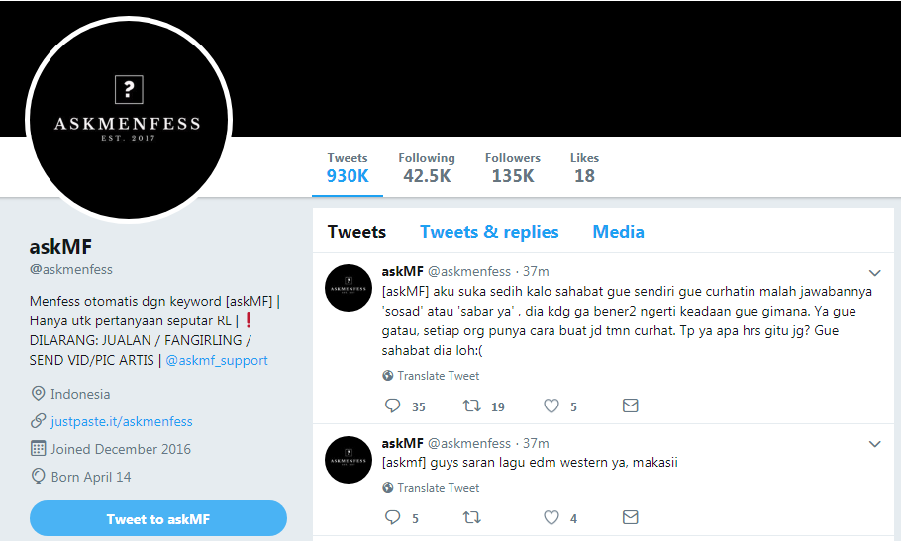
Task: Click the reply icon on the first tweet
Action: [392, 406]
